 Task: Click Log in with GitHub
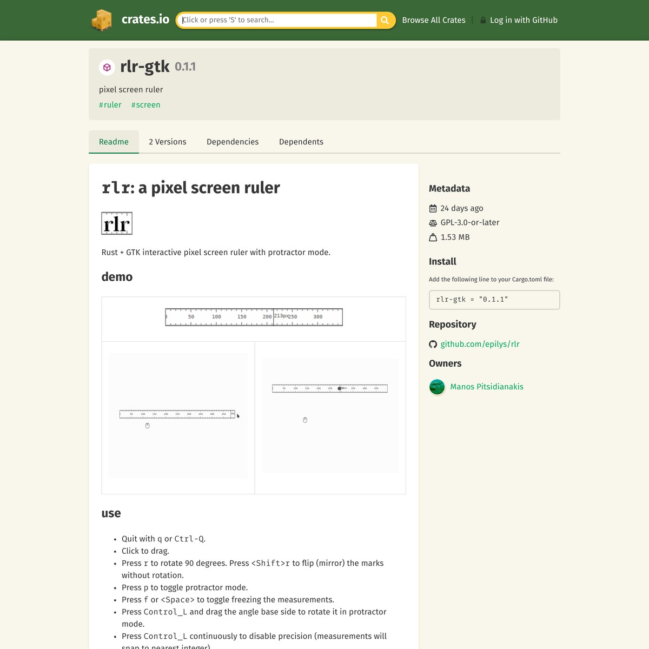coord(524,20)
